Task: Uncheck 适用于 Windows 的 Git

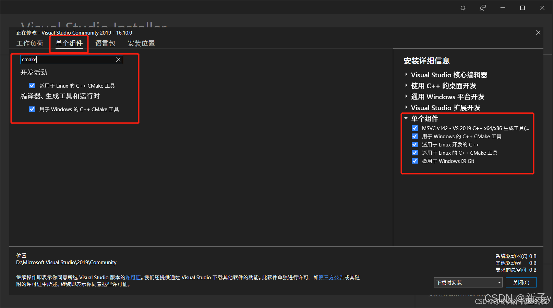Action: coord(415,161)
